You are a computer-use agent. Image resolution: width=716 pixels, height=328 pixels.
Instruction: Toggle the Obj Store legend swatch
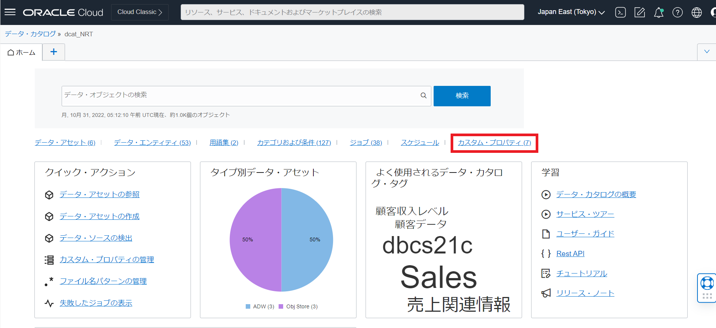point(281,306)
